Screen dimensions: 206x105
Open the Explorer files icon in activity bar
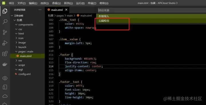5,11
